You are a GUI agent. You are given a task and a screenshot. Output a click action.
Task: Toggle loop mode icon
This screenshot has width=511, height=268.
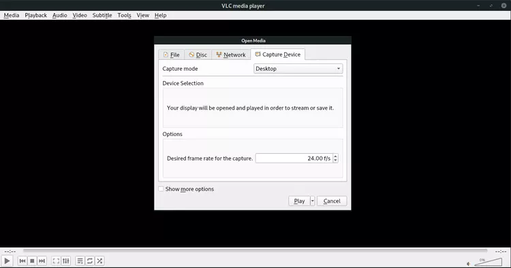click(90, 261)
